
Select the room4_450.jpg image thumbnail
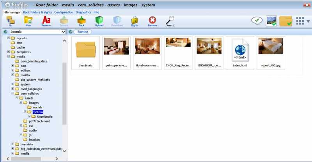(x=271, y=53)
